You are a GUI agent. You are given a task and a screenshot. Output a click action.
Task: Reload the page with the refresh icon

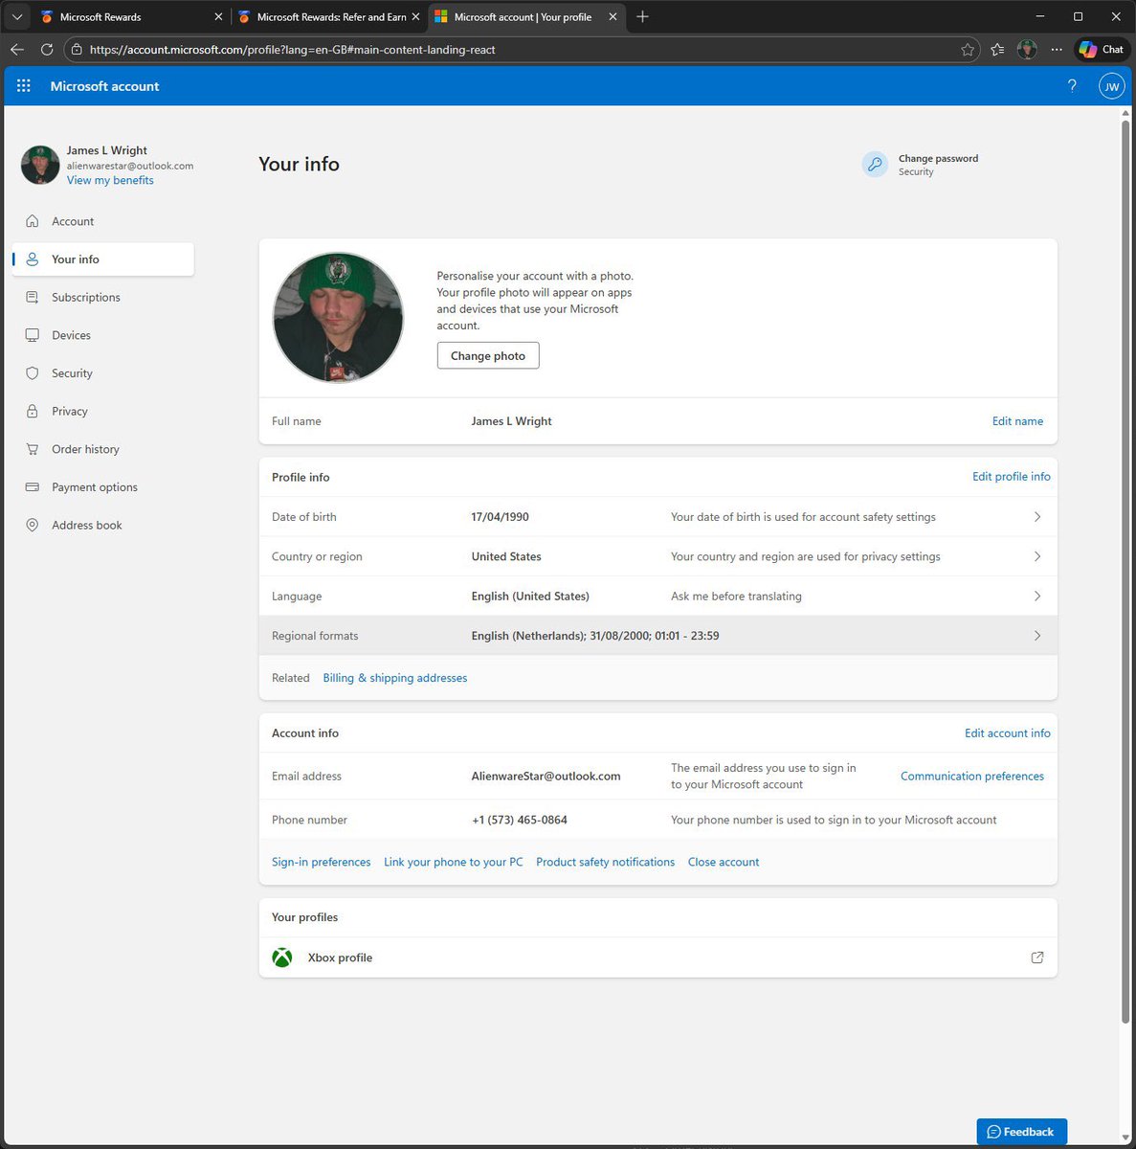(46, 49)
